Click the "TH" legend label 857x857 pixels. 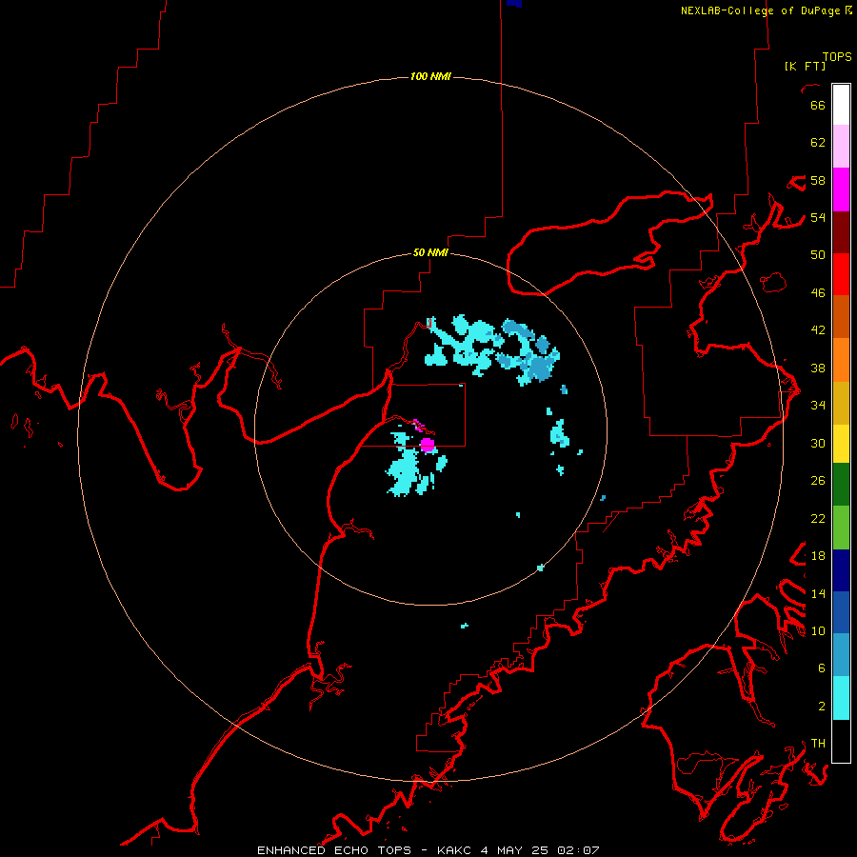click(x=818, y=744)
